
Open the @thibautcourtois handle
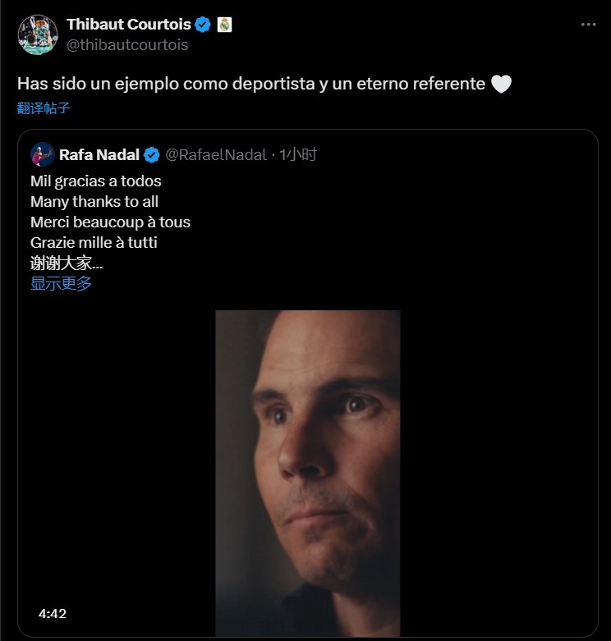[x=127, y=45]
